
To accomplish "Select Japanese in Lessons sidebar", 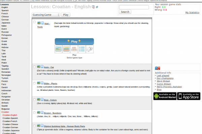I will [6, 23].
